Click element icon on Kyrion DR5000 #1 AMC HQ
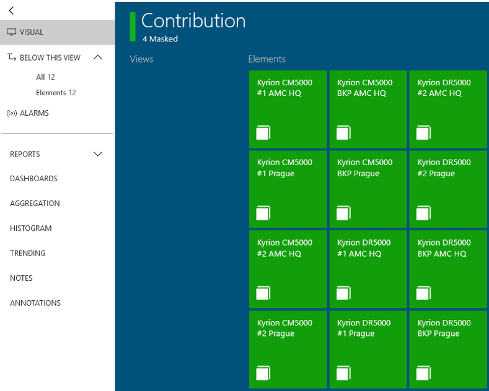Viewport: 489px width, 391px height. pos(343,293)
